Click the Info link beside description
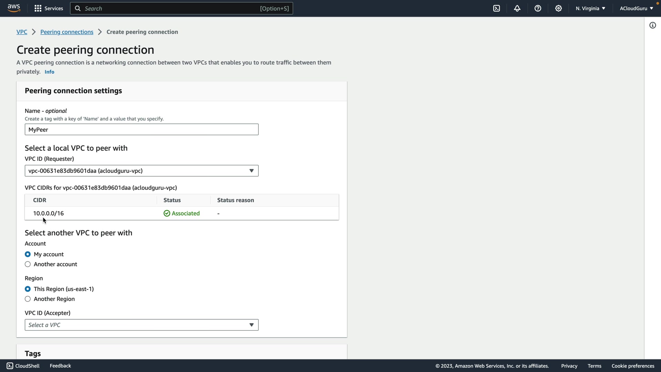661x372 pixels. (49, 72)
